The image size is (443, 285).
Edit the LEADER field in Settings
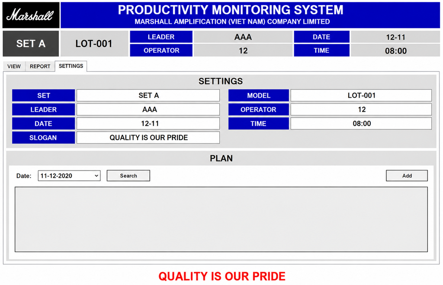pyautogui.click(x=148, y=109)
